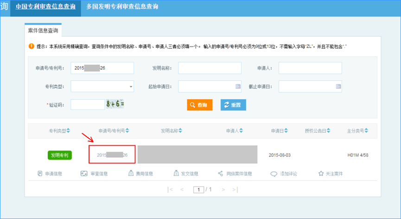Open 发文信息 link
This screenshot has width=401, height=219.
point(190,174)
